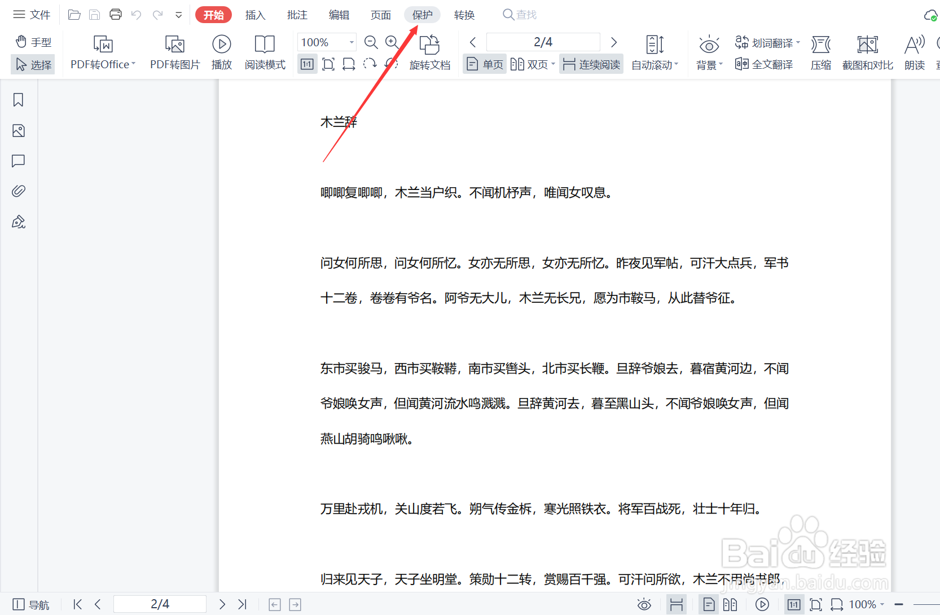940x615 pixels.
Task: Toggle single page icon in status bar
Action: pyautogui.click(x=709, y=605)
